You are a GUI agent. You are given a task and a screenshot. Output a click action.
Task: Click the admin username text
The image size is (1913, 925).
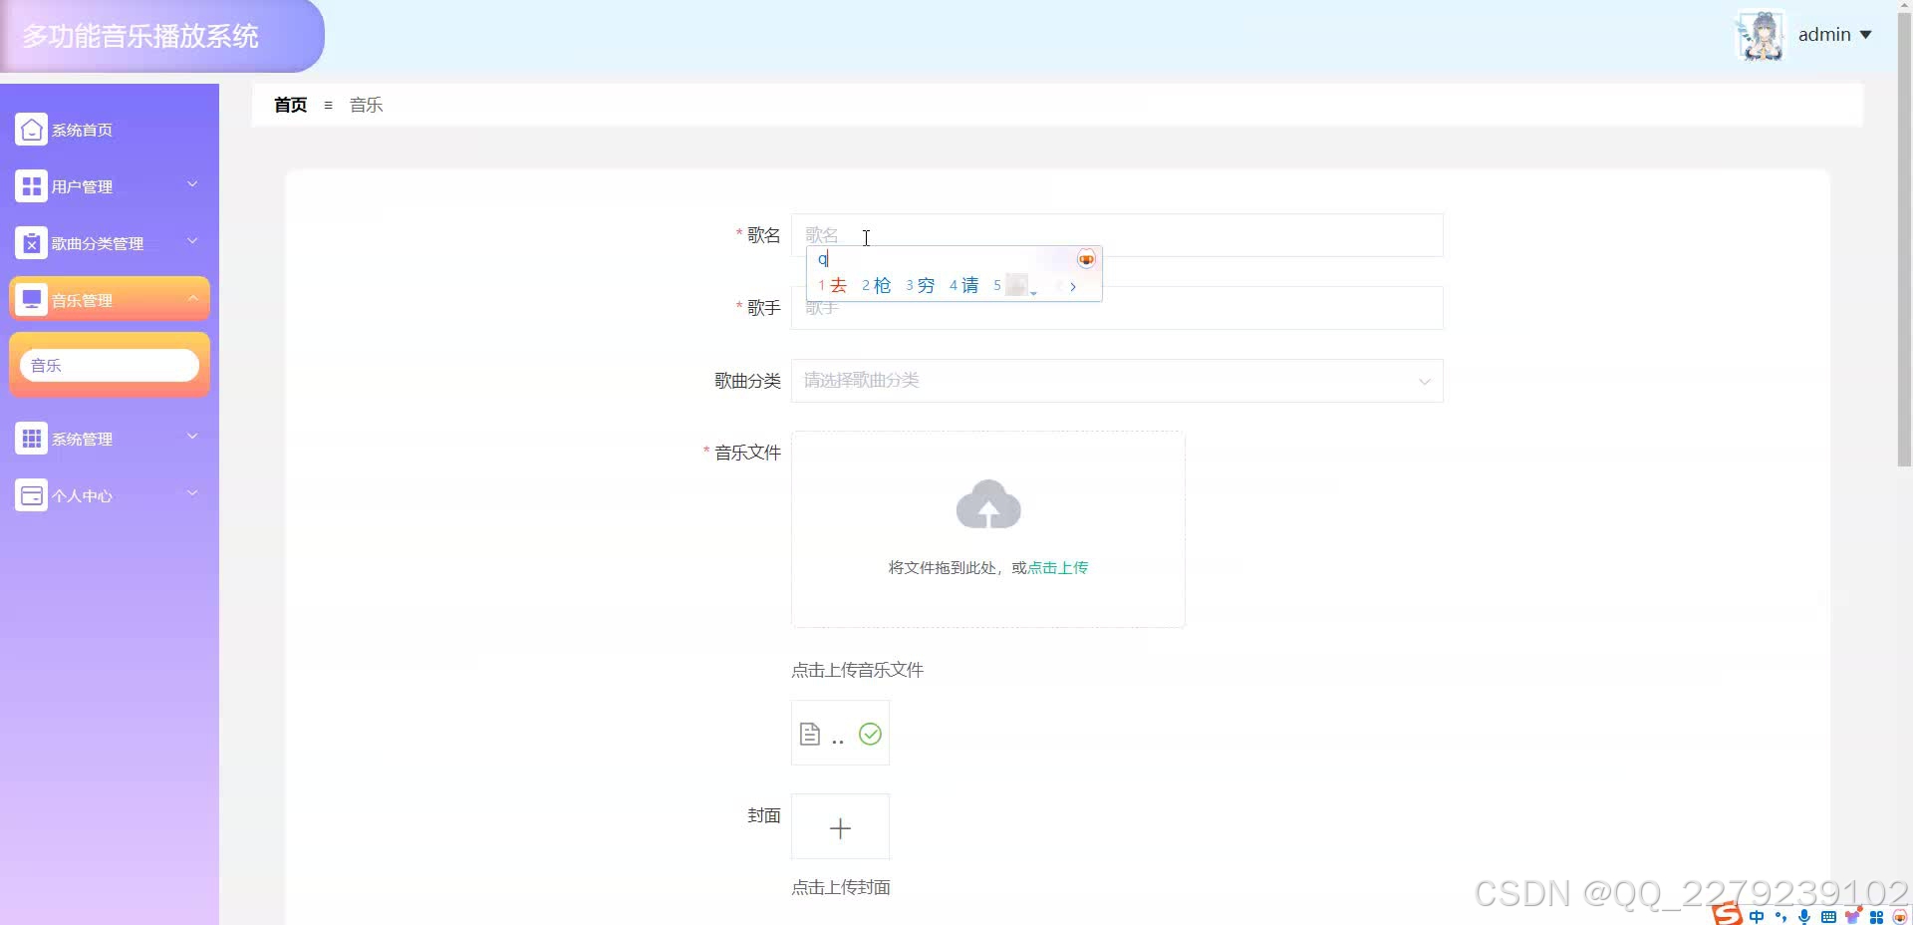(x=1824, y=35)
